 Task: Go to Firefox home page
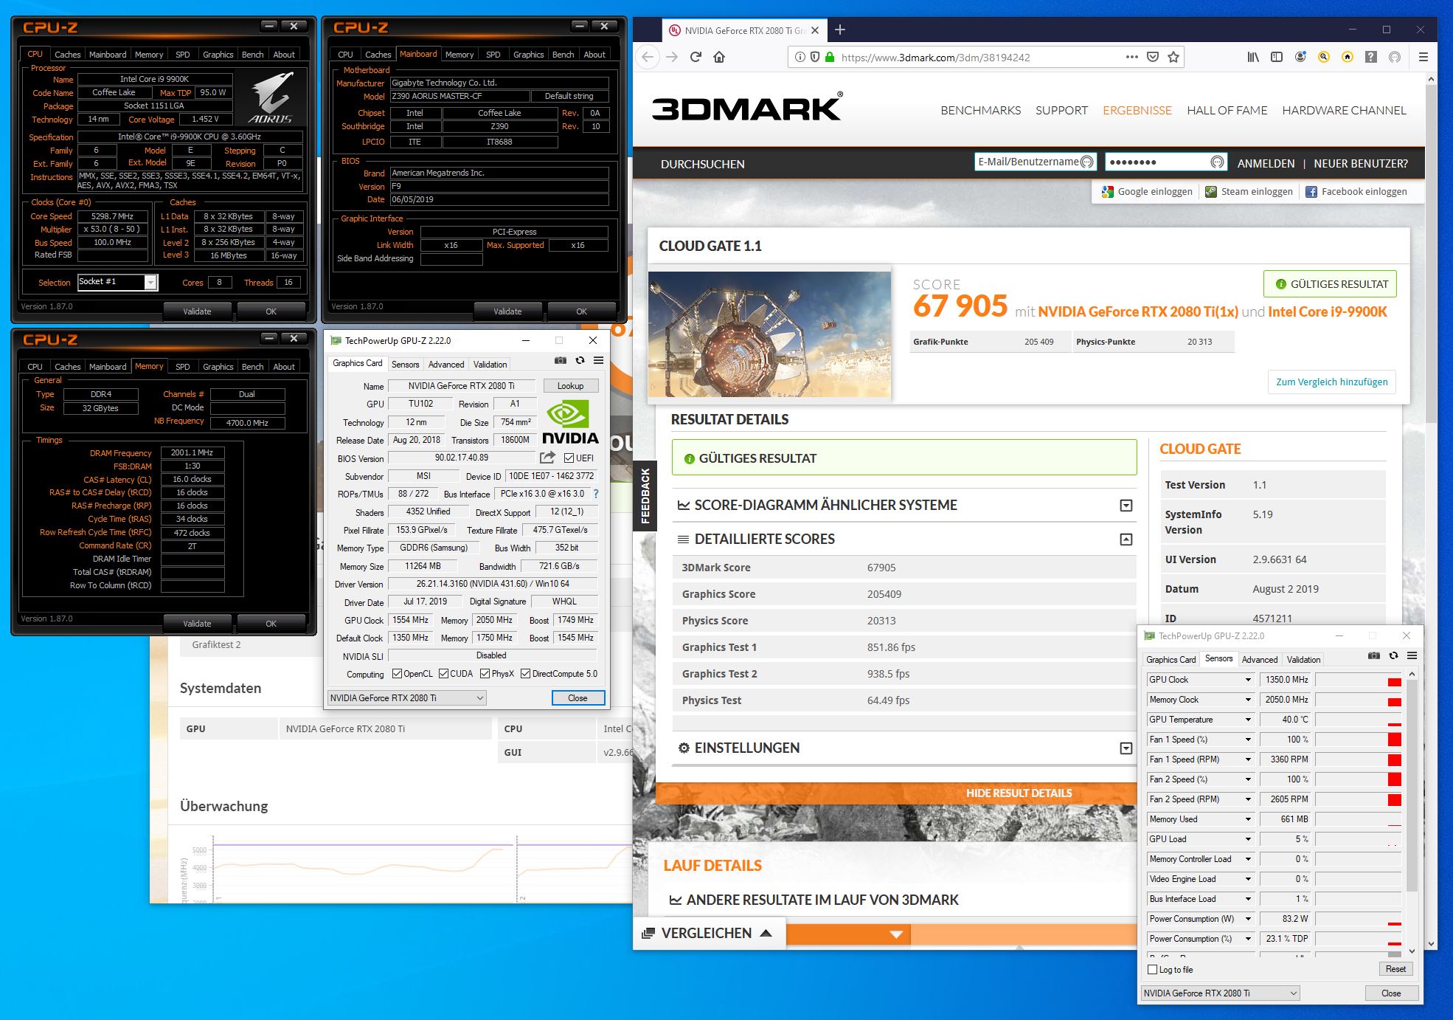tap(719, 57)
